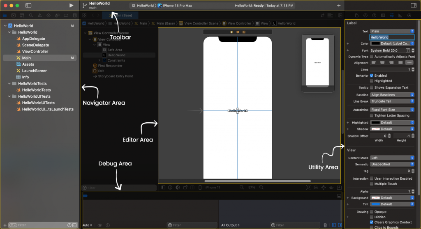Enable Tighten Letter Spacing checkbox
The width and height of the screenshot is (421, 229).
coord(372,116)
